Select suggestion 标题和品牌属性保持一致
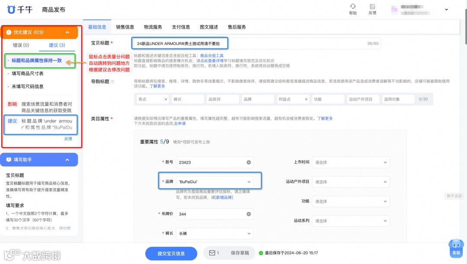 click(37, 61)
